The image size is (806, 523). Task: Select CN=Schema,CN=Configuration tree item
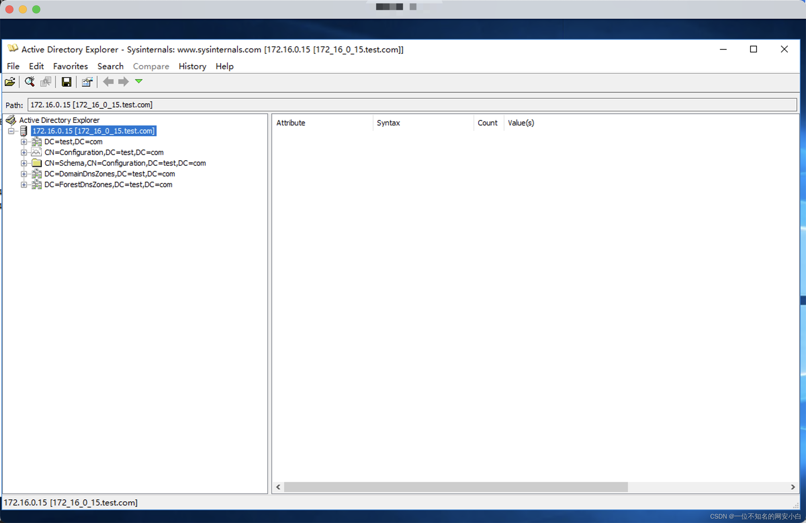[125, 163]
